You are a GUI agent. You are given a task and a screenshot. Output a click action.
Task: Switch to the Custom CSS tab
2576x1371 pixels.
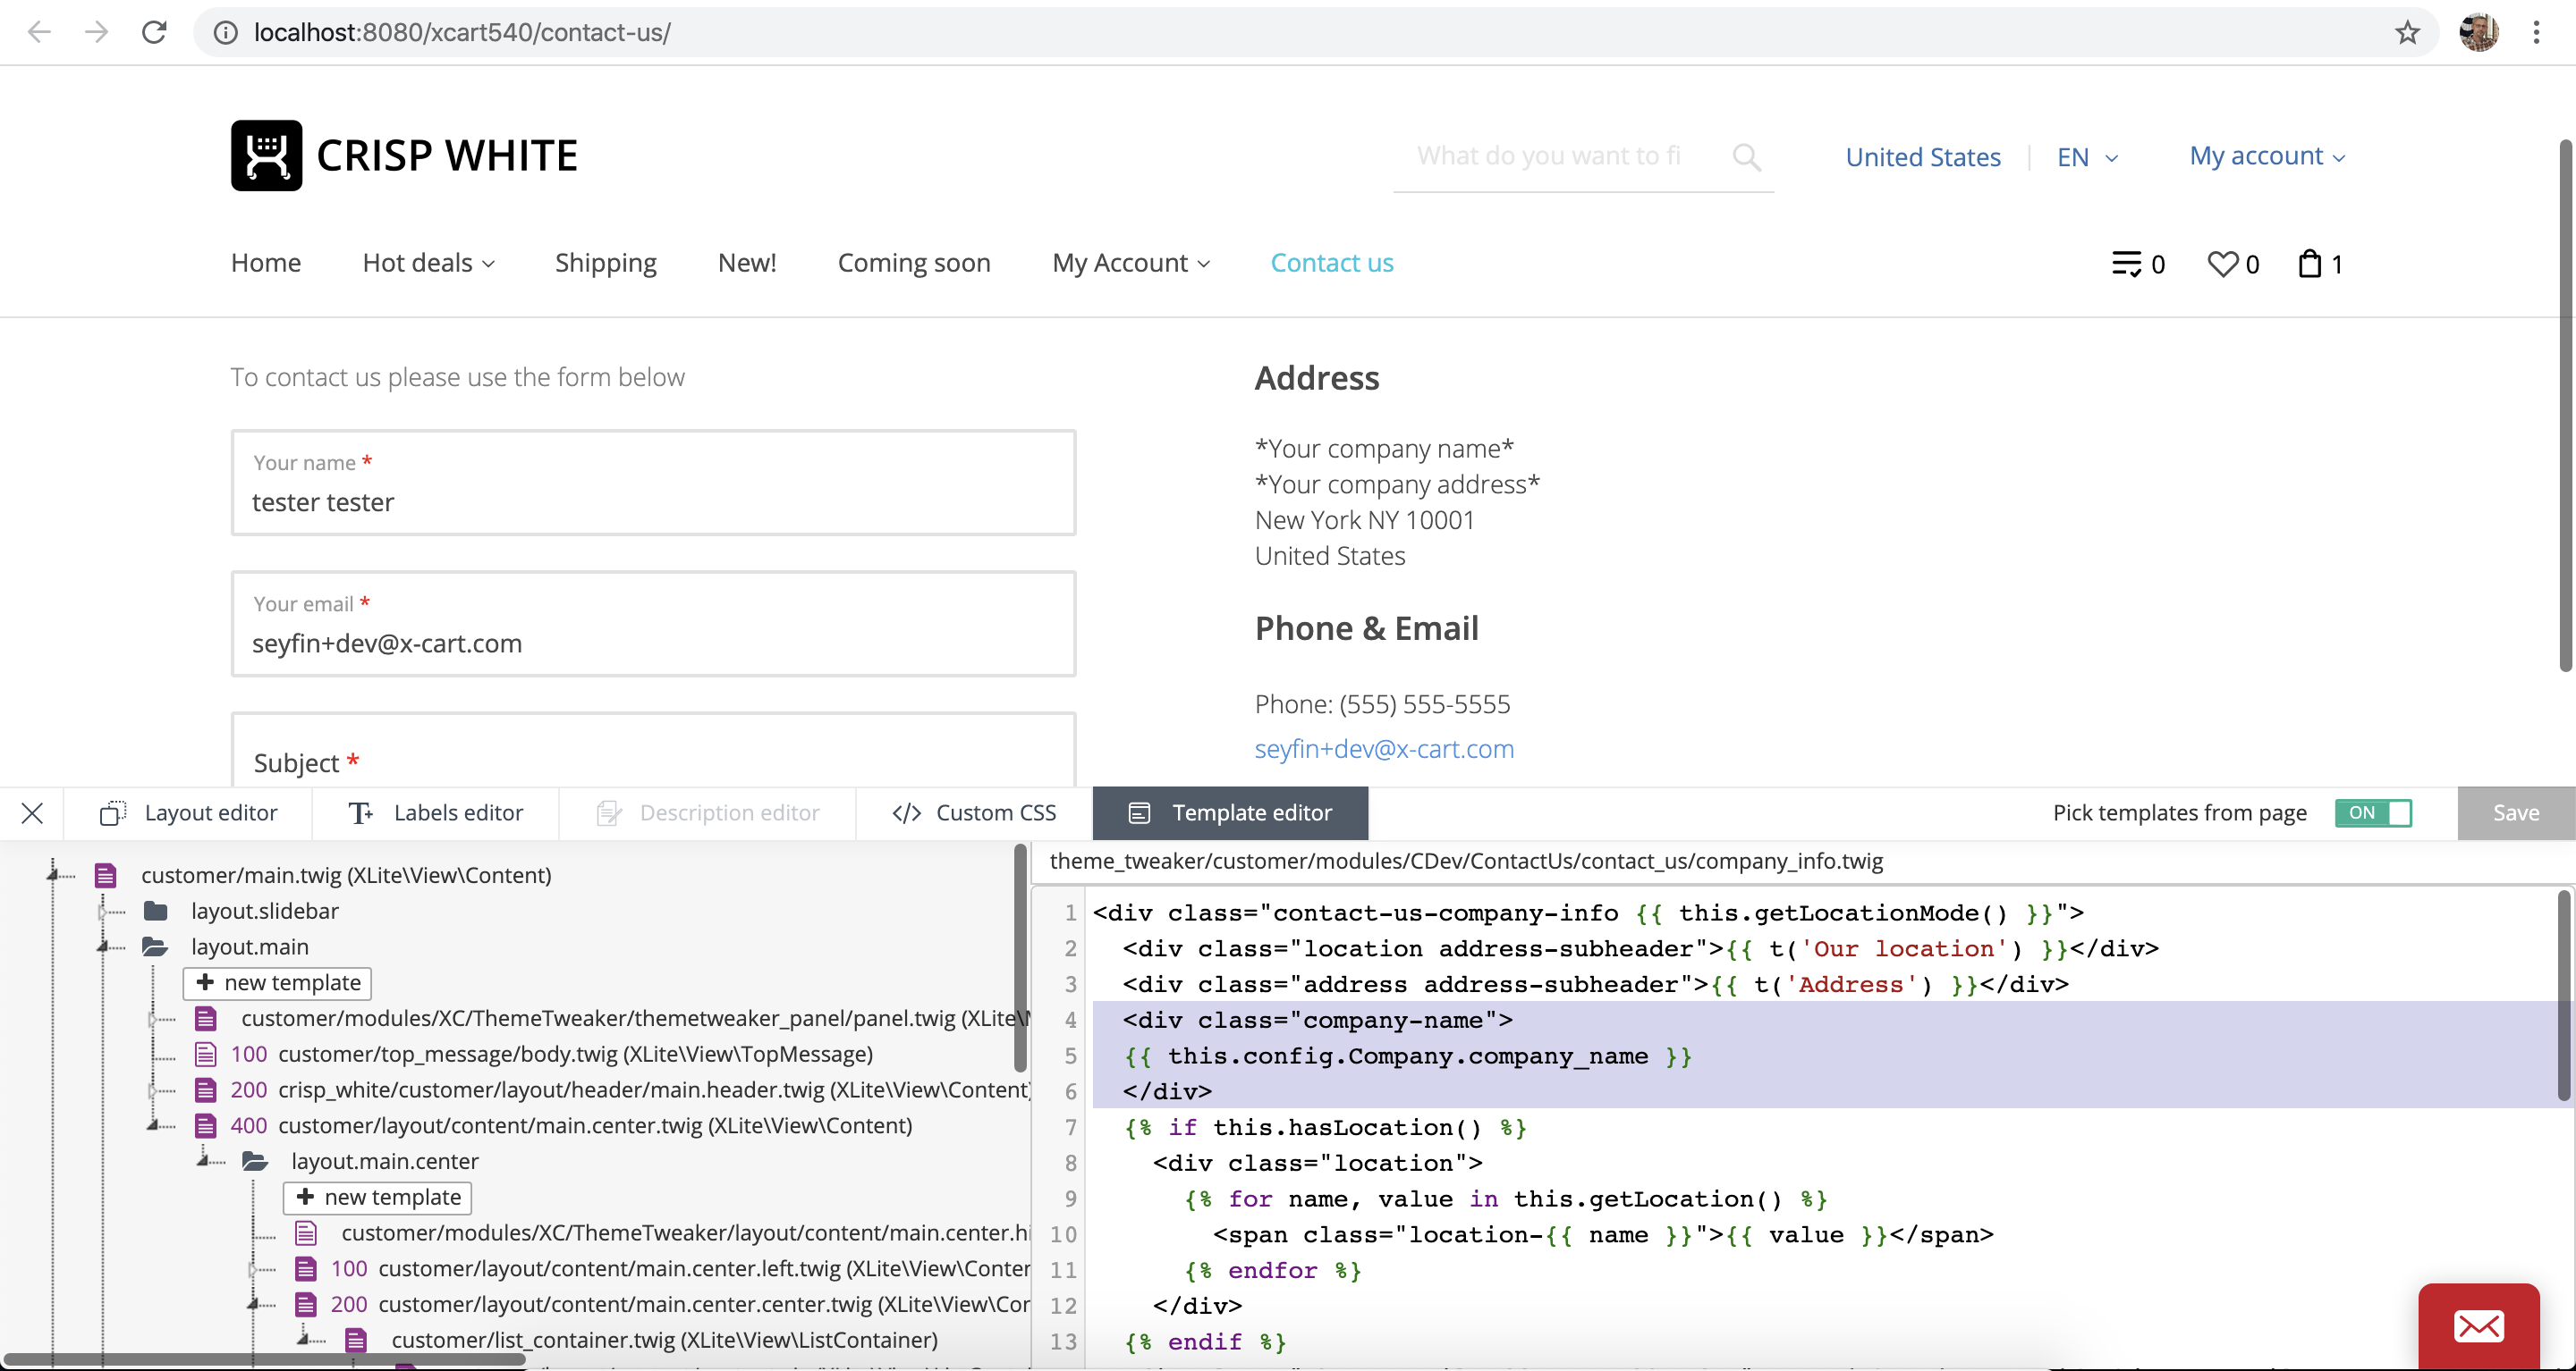(x=974, y=813)
